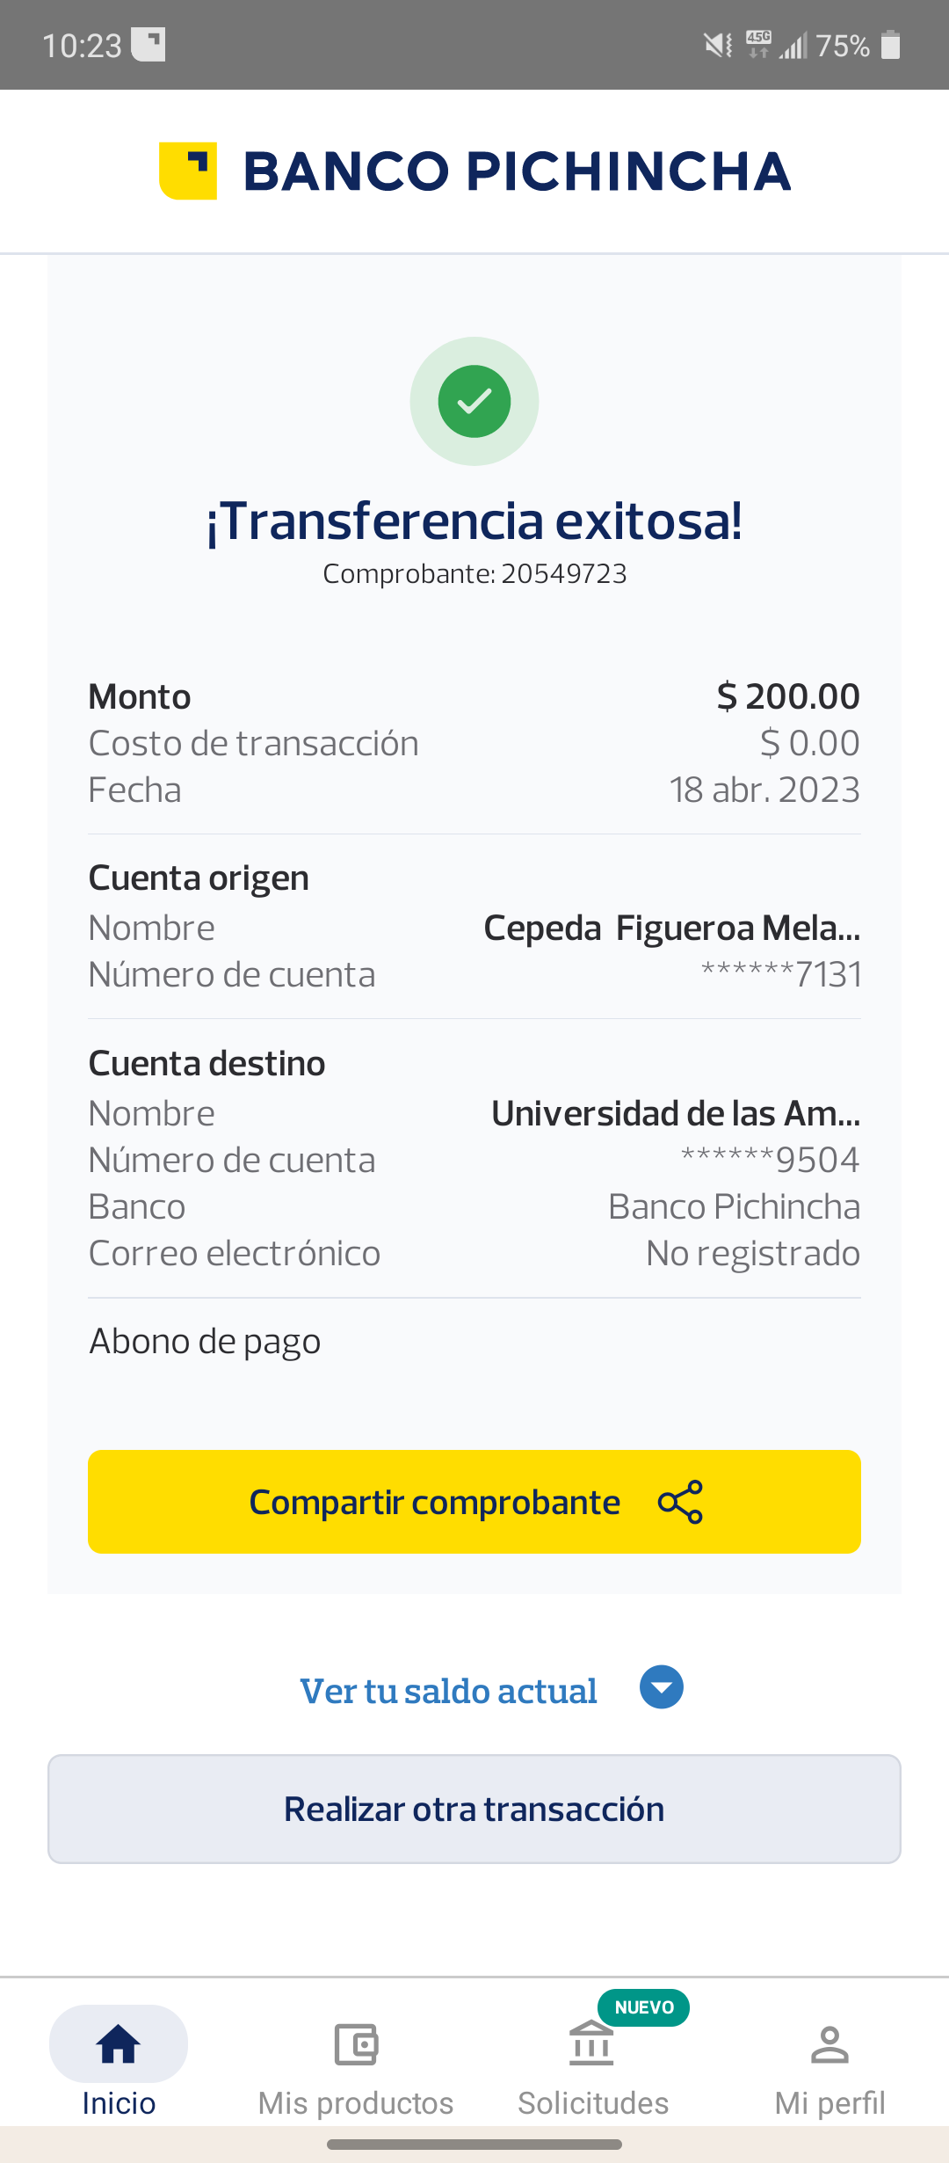Tap the NUEVO badge on Solicitudes
This screenshot has width=949, height=2163.
[x=644, y=2007]
